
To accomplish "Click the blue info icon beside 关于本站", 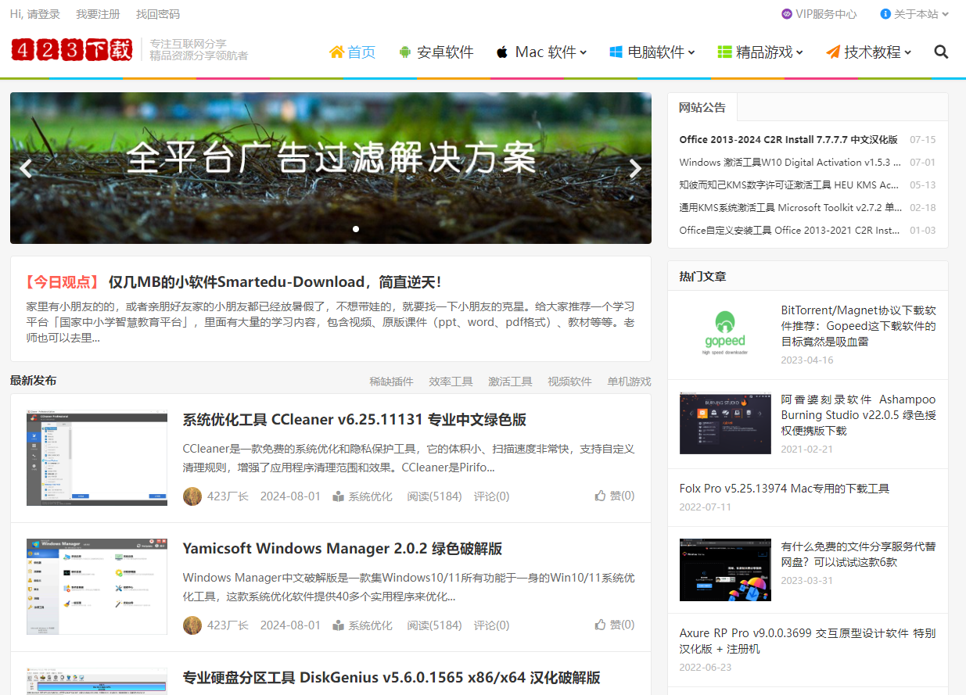I will [x=885, y=14].
